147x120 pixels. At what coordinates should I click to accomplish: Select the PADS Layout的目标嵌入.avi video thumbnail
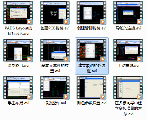pos(18,13)
